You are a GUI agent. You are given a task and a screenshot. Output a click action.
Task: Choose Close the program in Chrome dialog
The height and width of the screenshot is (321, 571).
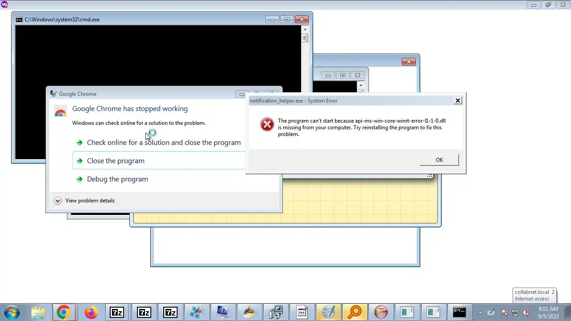[159, 160]
